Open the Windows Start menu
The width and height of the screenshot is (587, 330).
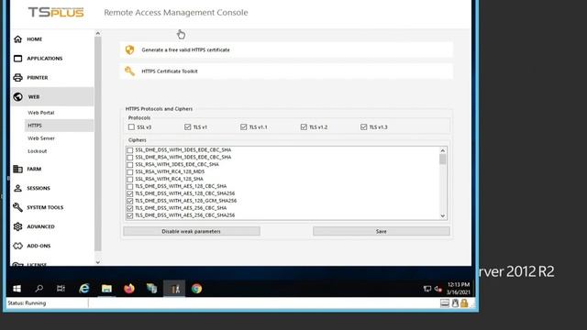(17, 289)
